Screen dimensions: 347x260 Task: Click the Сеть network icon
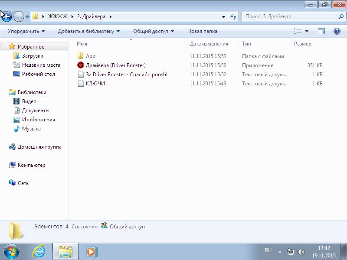tap(12, 183)
